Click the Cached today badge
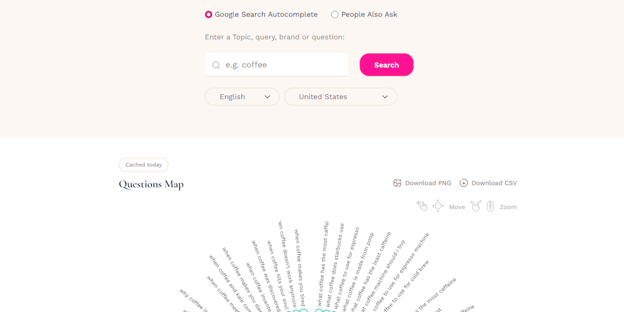 point(143,165)
